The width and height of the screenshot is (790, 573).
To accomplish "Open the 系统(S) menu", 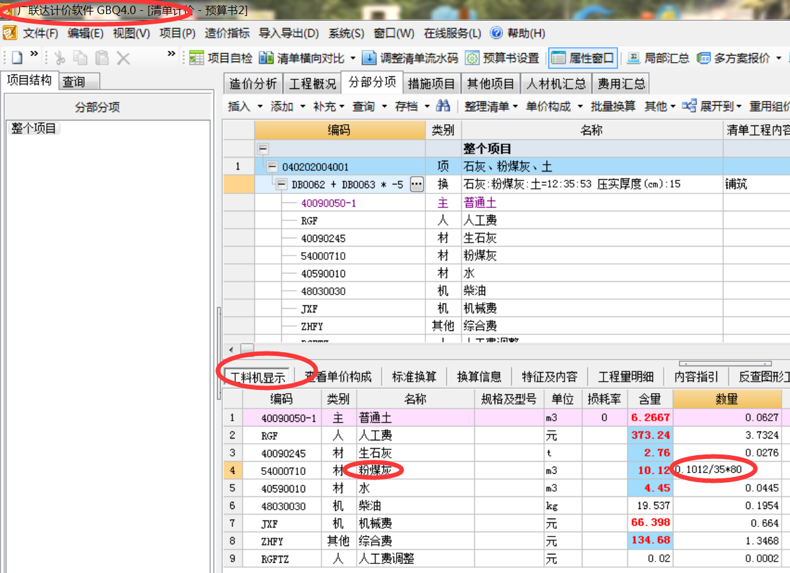I will coord(346,33).
